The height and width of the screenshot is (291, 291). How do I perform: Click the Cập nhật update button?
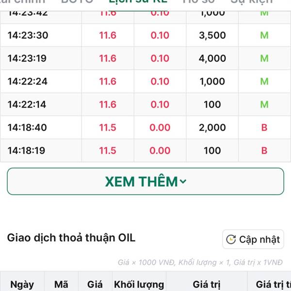tap(253, 239)
